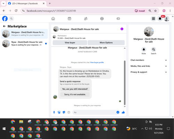Open the GIF picker icon
This screenshot has height=139, width=174.
(x=69, y=112)
